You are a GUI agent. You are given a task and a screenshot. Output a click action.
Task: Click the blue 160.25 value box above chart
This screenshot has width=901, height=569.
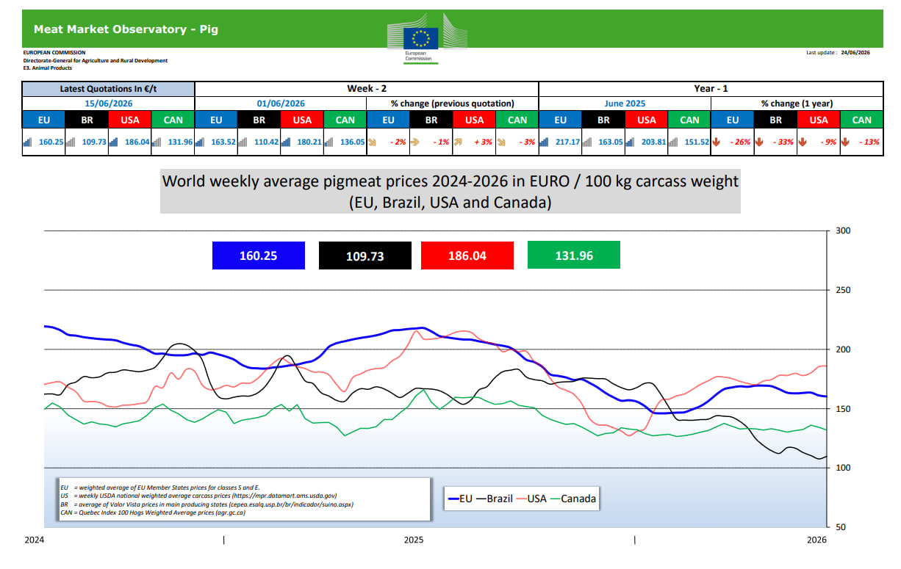pos(258,255)
